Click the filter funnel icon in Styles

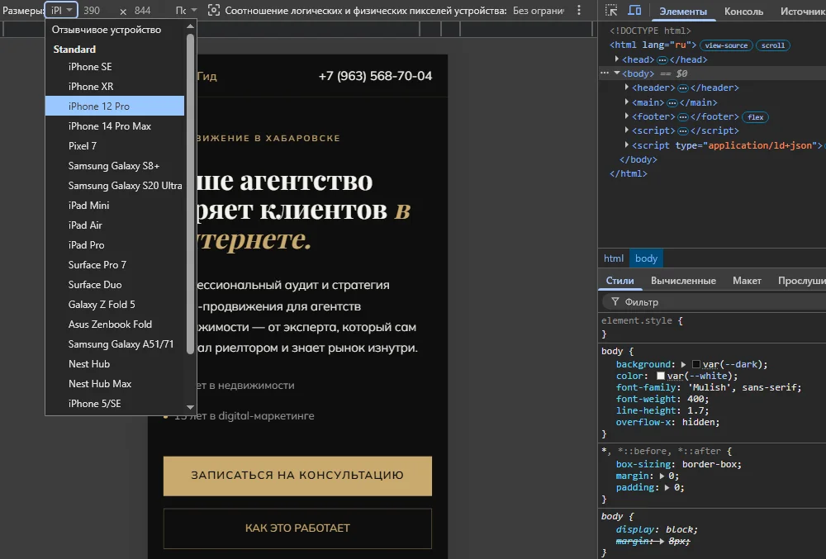[x=615, y=301]
